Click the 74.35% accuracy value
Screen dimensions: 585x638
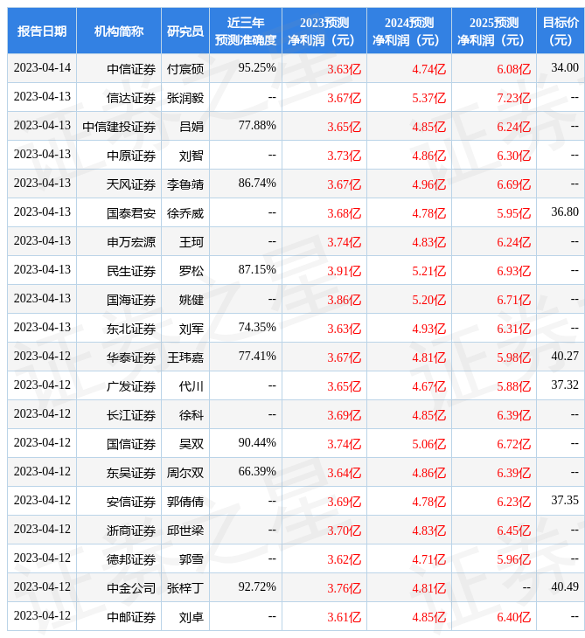pyautogui.click(x=257, y=327)
